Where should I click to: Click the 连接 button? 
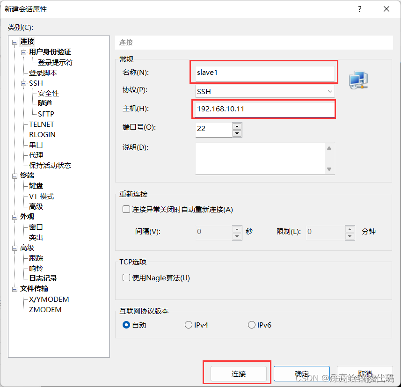239,374
